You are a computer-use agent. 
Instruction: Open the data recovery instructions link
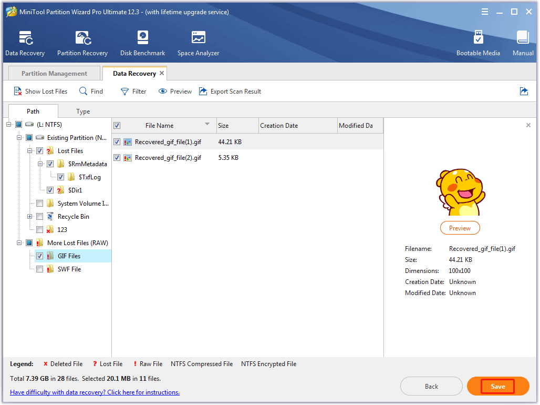coord(95,392)
